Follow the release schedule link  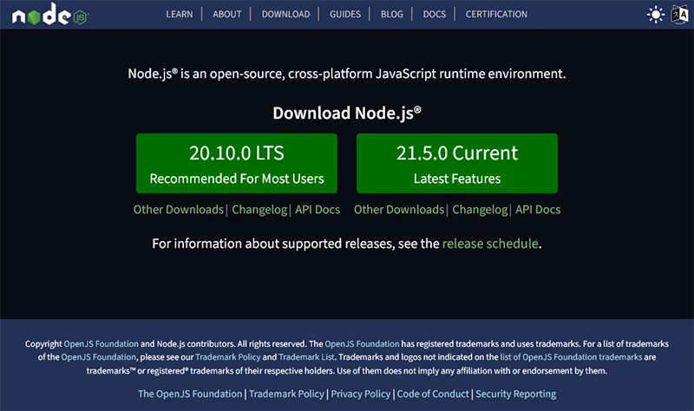(490, 244)
